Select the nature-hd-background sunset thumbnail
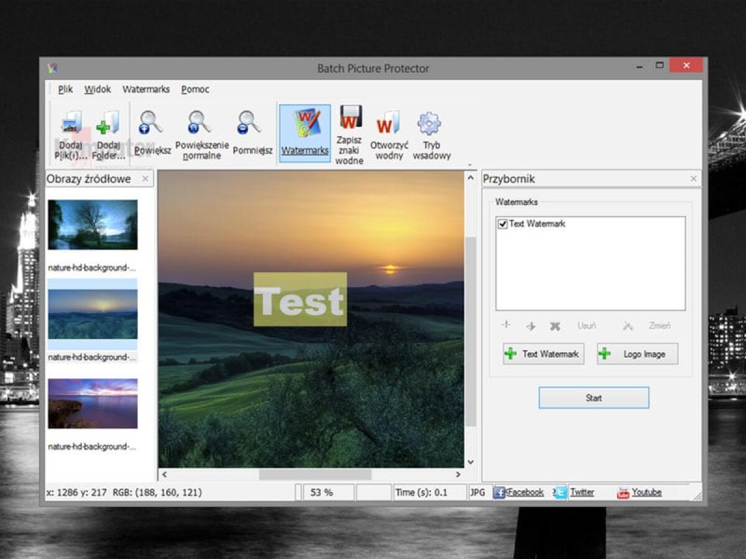 pos(92,312)
